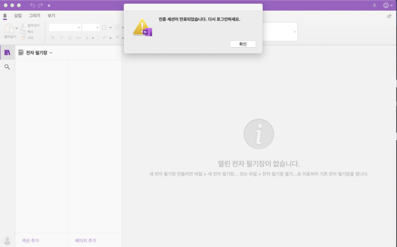Toggle subscript X₂ formatting
This screenshot has width=397, height=247.
pos(87,38)
